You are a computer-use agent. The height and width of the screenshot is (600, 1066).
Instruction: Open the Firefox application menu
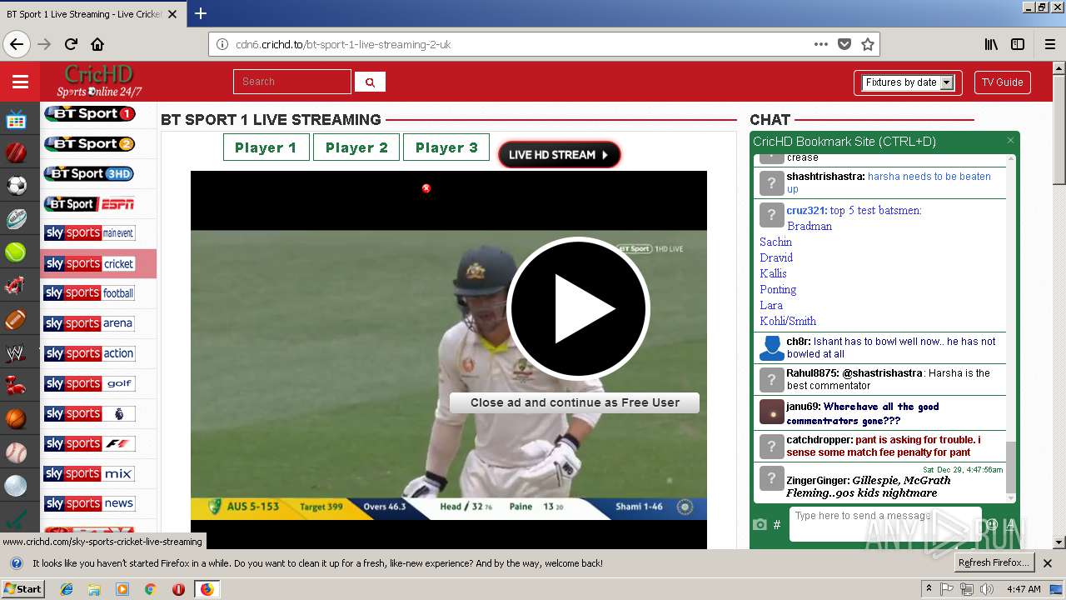(x=1050, y=44)
